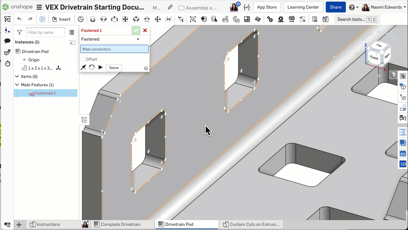Cancel the Fastened 1 mate dialog
This screenshot has width=408, height=230.
pyautogui.click(x=145, y=30)
